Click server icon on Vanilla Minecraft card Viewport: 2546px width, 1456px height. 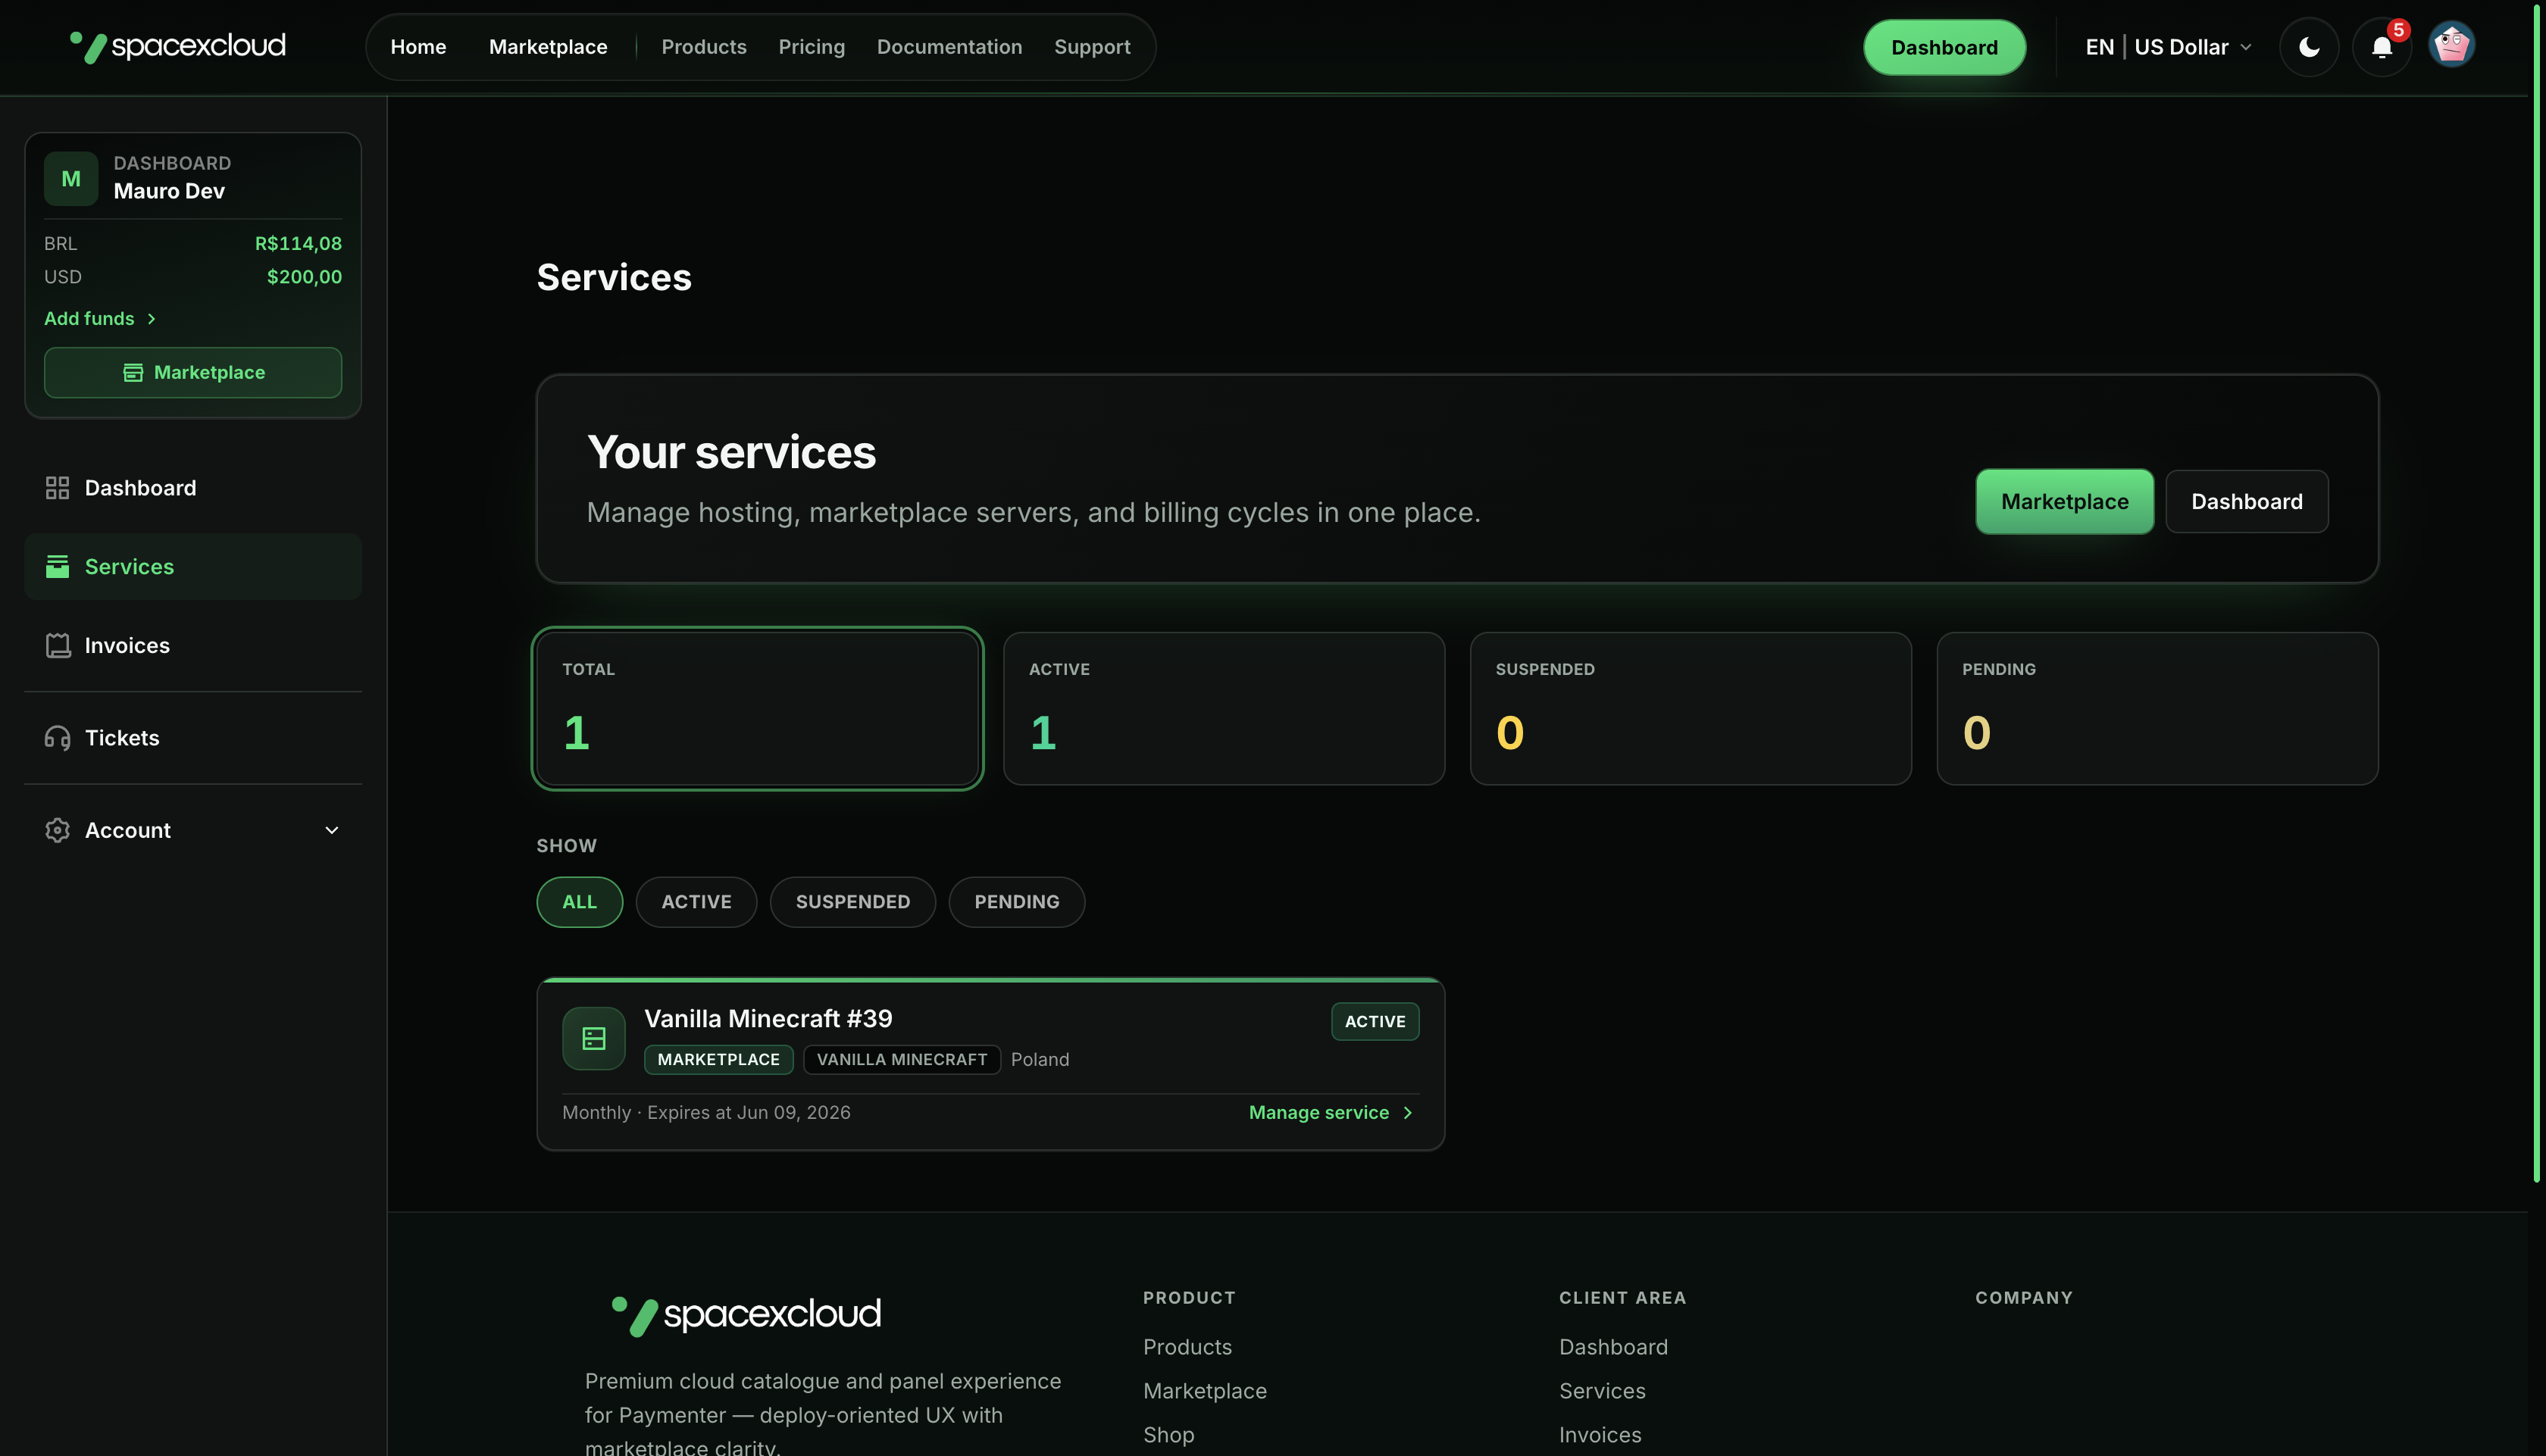(594, 1038)
